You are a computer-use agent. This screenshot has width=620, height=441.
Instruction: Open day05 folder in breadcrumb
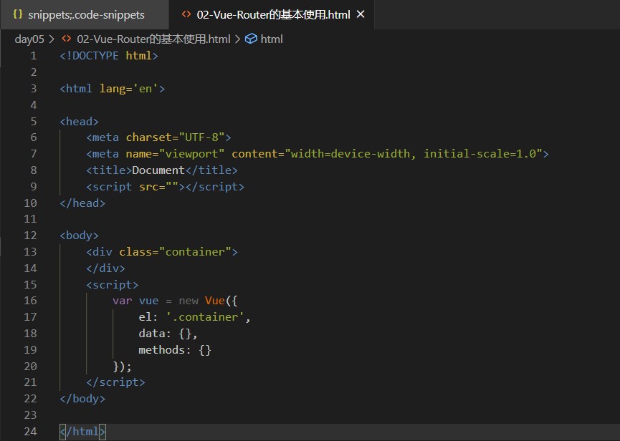click(29, 39)
